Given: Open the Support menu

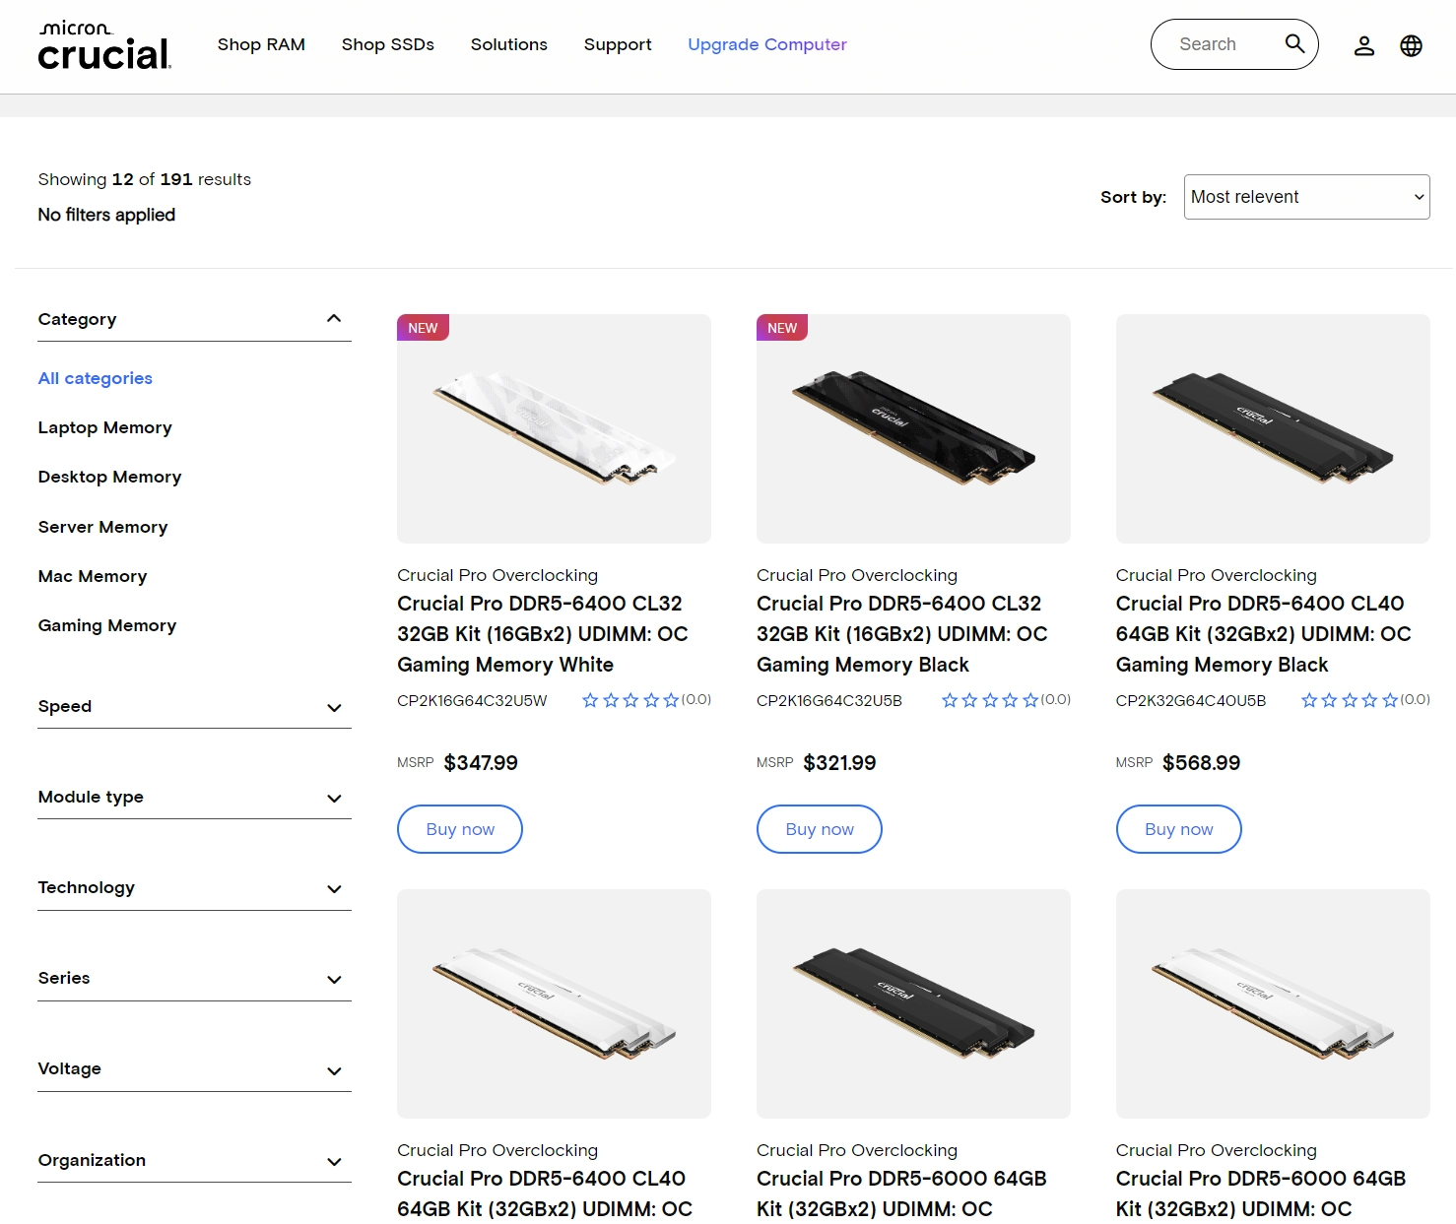Looking at the screenshot, I should (x=618, y=44).
